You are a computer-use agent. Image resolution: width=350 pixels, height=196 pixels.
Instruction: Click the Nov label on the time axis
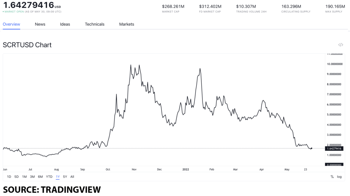tap(134, 169)
